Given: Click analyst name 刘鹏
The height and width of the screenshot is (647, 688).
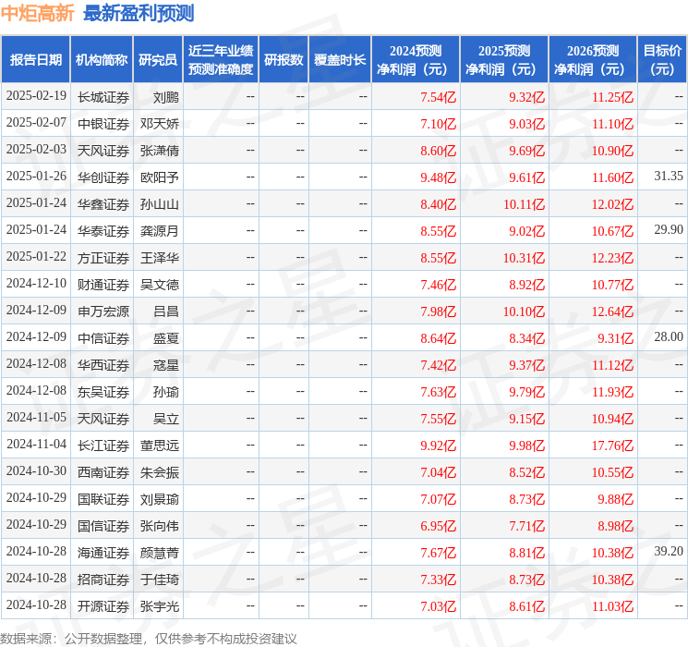Looking at the screenshot, I should point(166,97).
